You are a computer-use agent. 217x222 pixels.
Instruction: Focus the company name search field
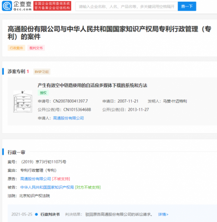pos(126,6)
